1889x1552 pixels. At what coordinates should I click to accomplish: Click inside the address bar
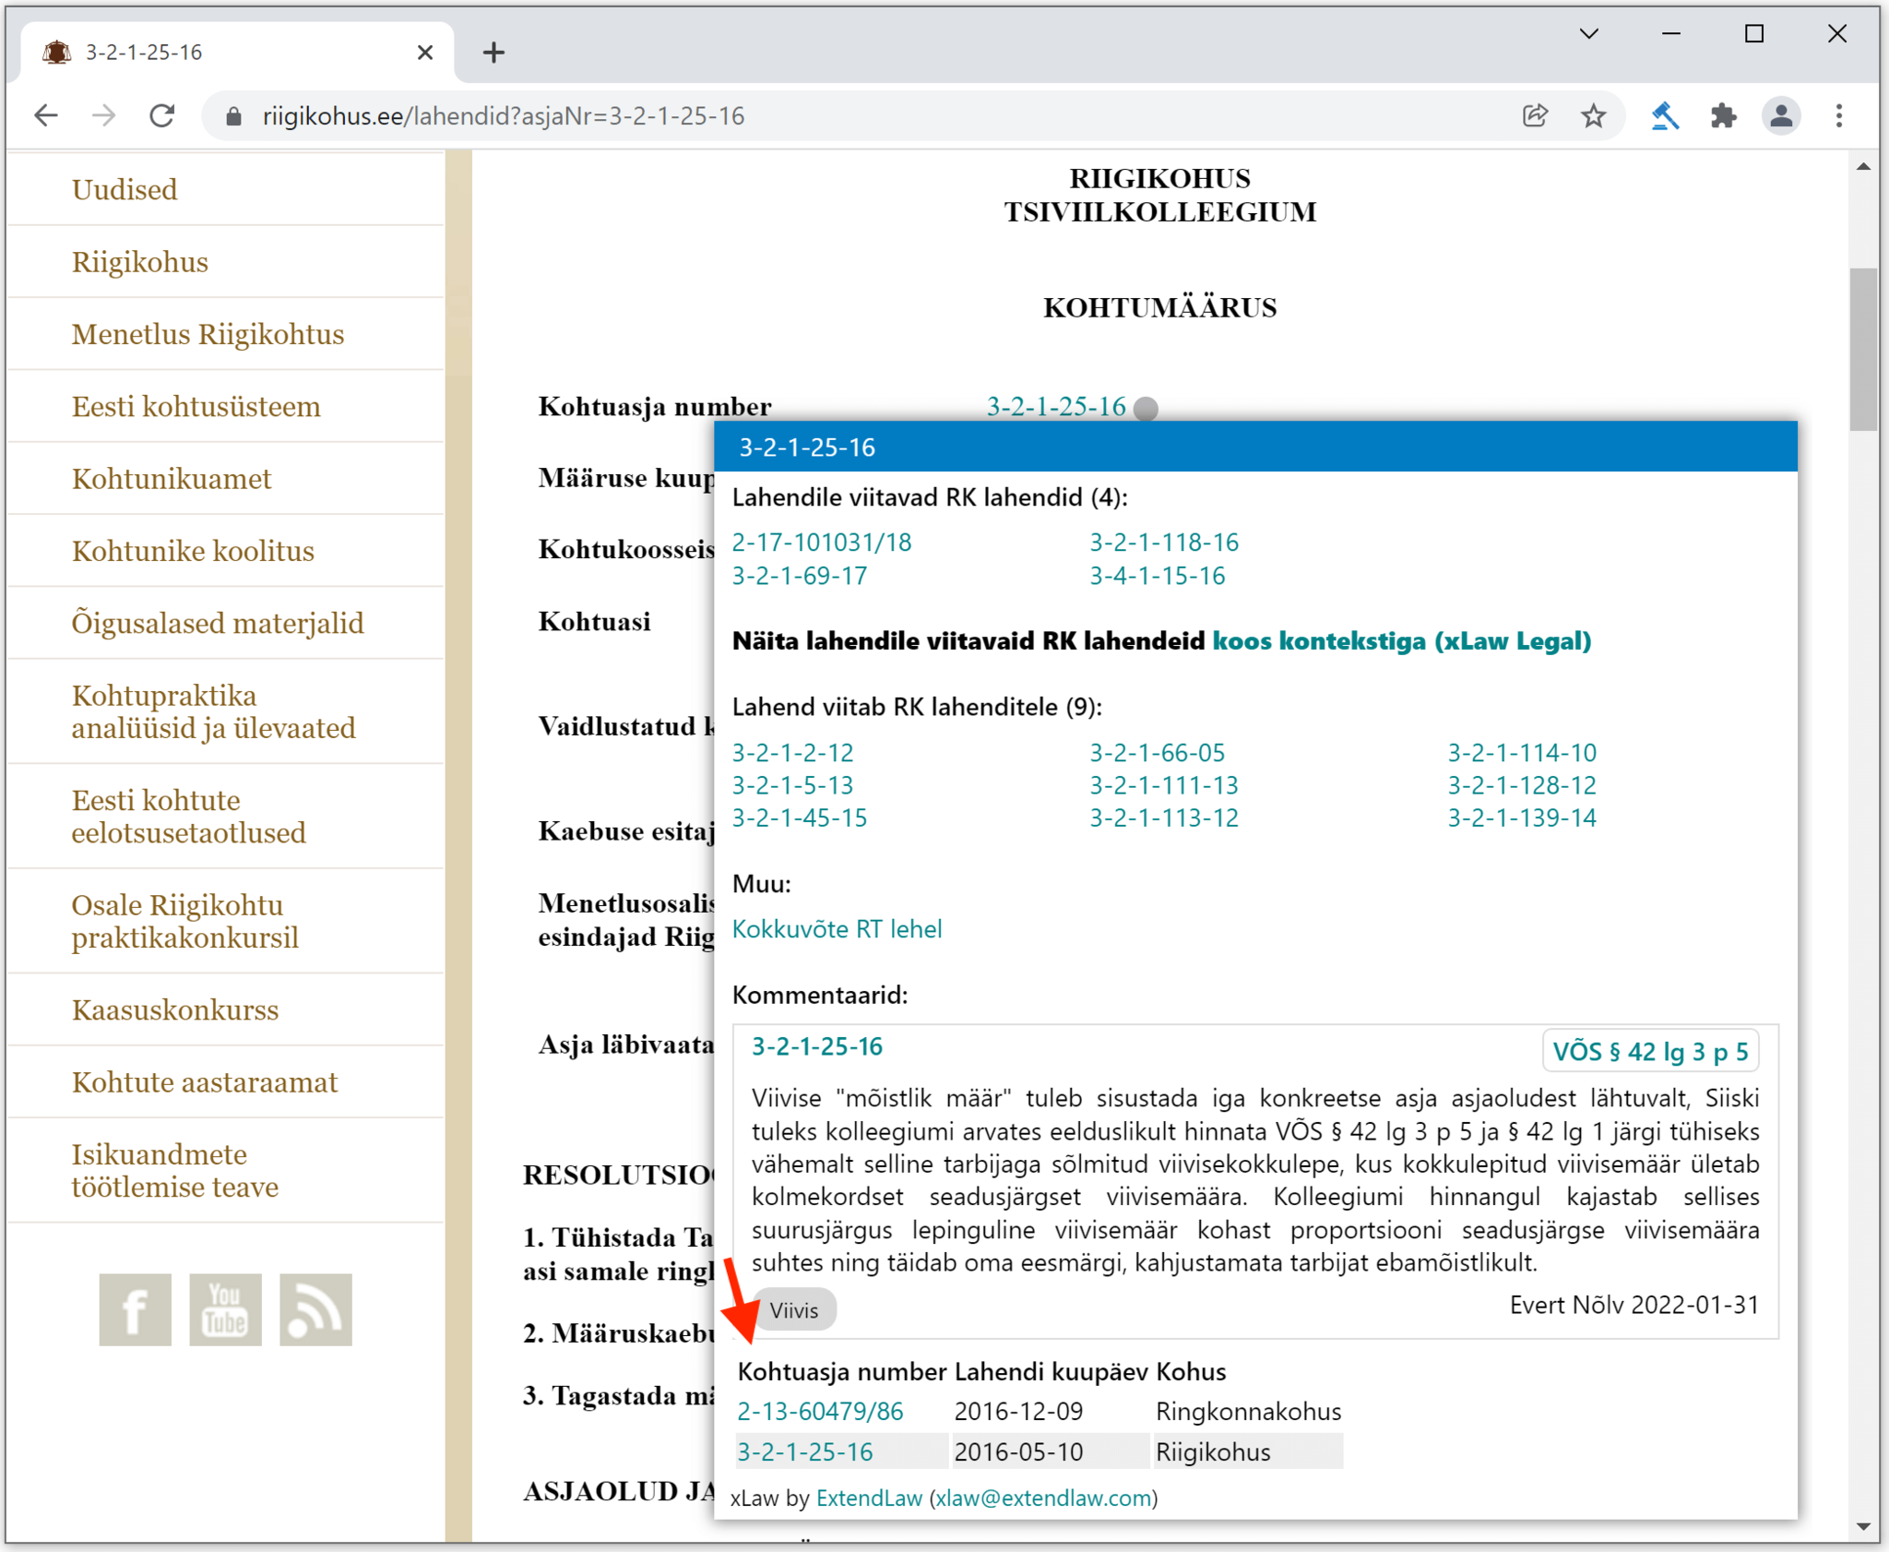click(646, 115)
